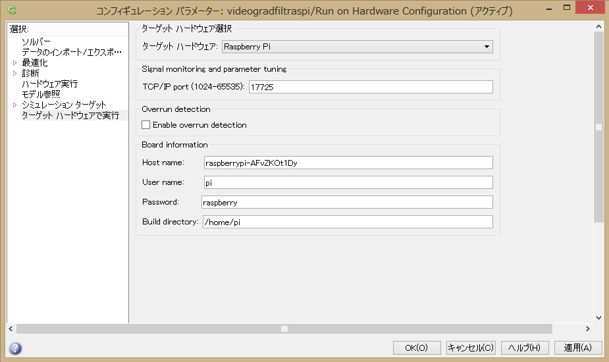This screenshot has width=609, height=362.
Task: Select ハードウェア実行 in the left pane
Action: [x=49, y=84]
